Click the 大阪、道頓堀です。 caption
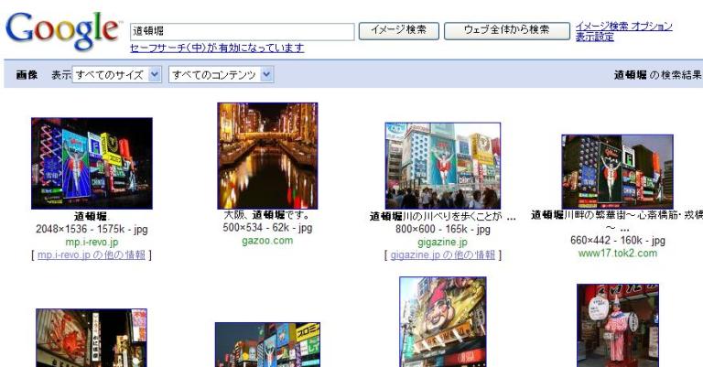This screenshot has height=367, width=703. (x=267, y=215)
